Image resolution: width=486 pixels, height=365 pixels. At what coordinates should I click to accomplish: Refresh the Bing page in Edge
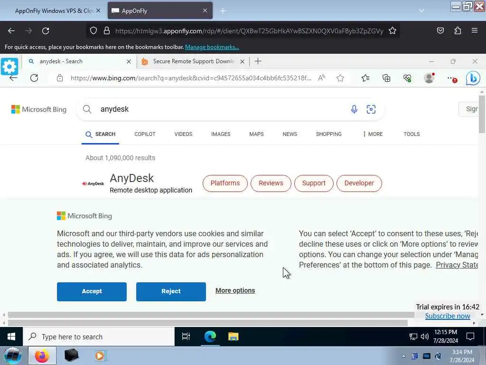(x=34, y=78)
